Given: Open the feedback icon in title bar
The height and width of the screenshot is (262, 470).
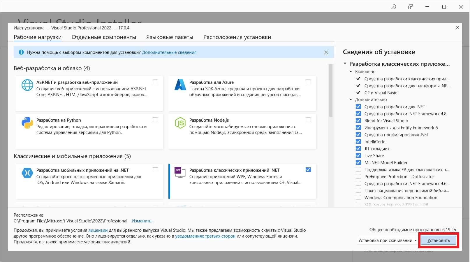Looking at the screenshot, I should pos(410,7).
